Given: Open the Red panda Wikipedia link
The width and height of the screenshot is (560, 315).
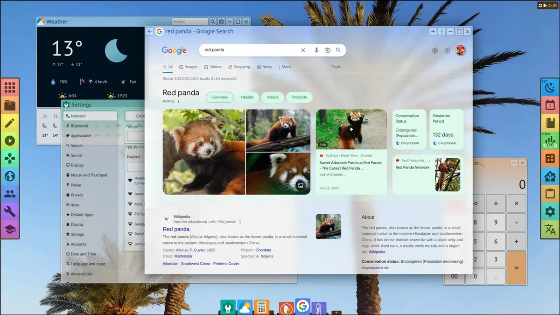Looking at the screenshot, I should (176, 229).
